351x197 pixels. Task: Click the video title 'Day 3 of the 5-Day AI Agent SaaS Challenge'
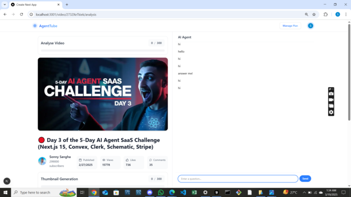tap(98, 143)
